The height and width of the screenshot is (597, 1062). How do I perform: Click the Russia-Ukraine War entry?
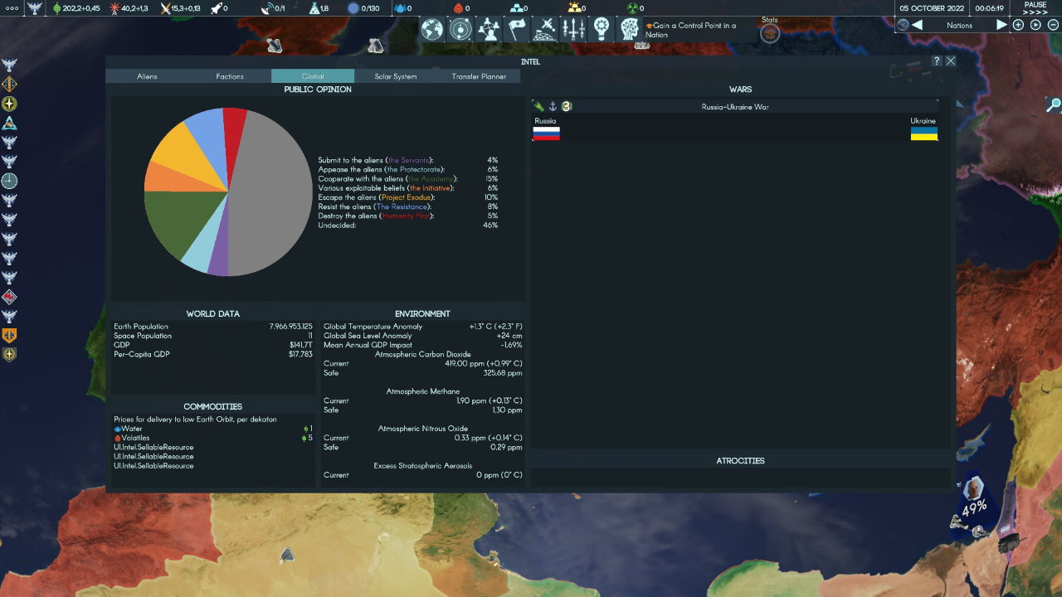tap(735, 106)
